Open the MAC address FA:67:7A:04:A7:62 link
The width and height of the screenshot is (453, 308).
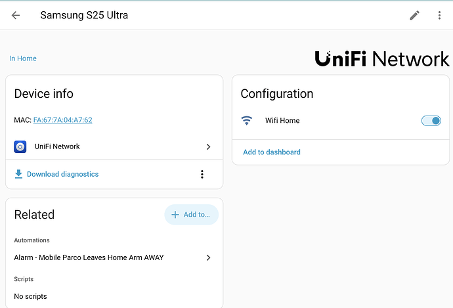coord(62,120)
